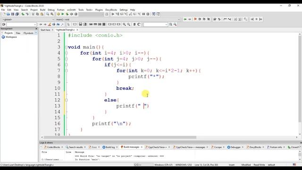Click the debugger Break pause icon
The width and height of the screenshot is (302, 170).
[x=143, y=14]
